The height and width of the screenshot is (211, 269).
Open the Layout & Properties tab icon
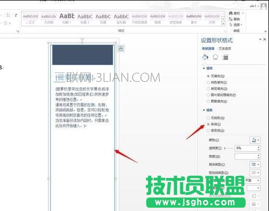point(225,57)
